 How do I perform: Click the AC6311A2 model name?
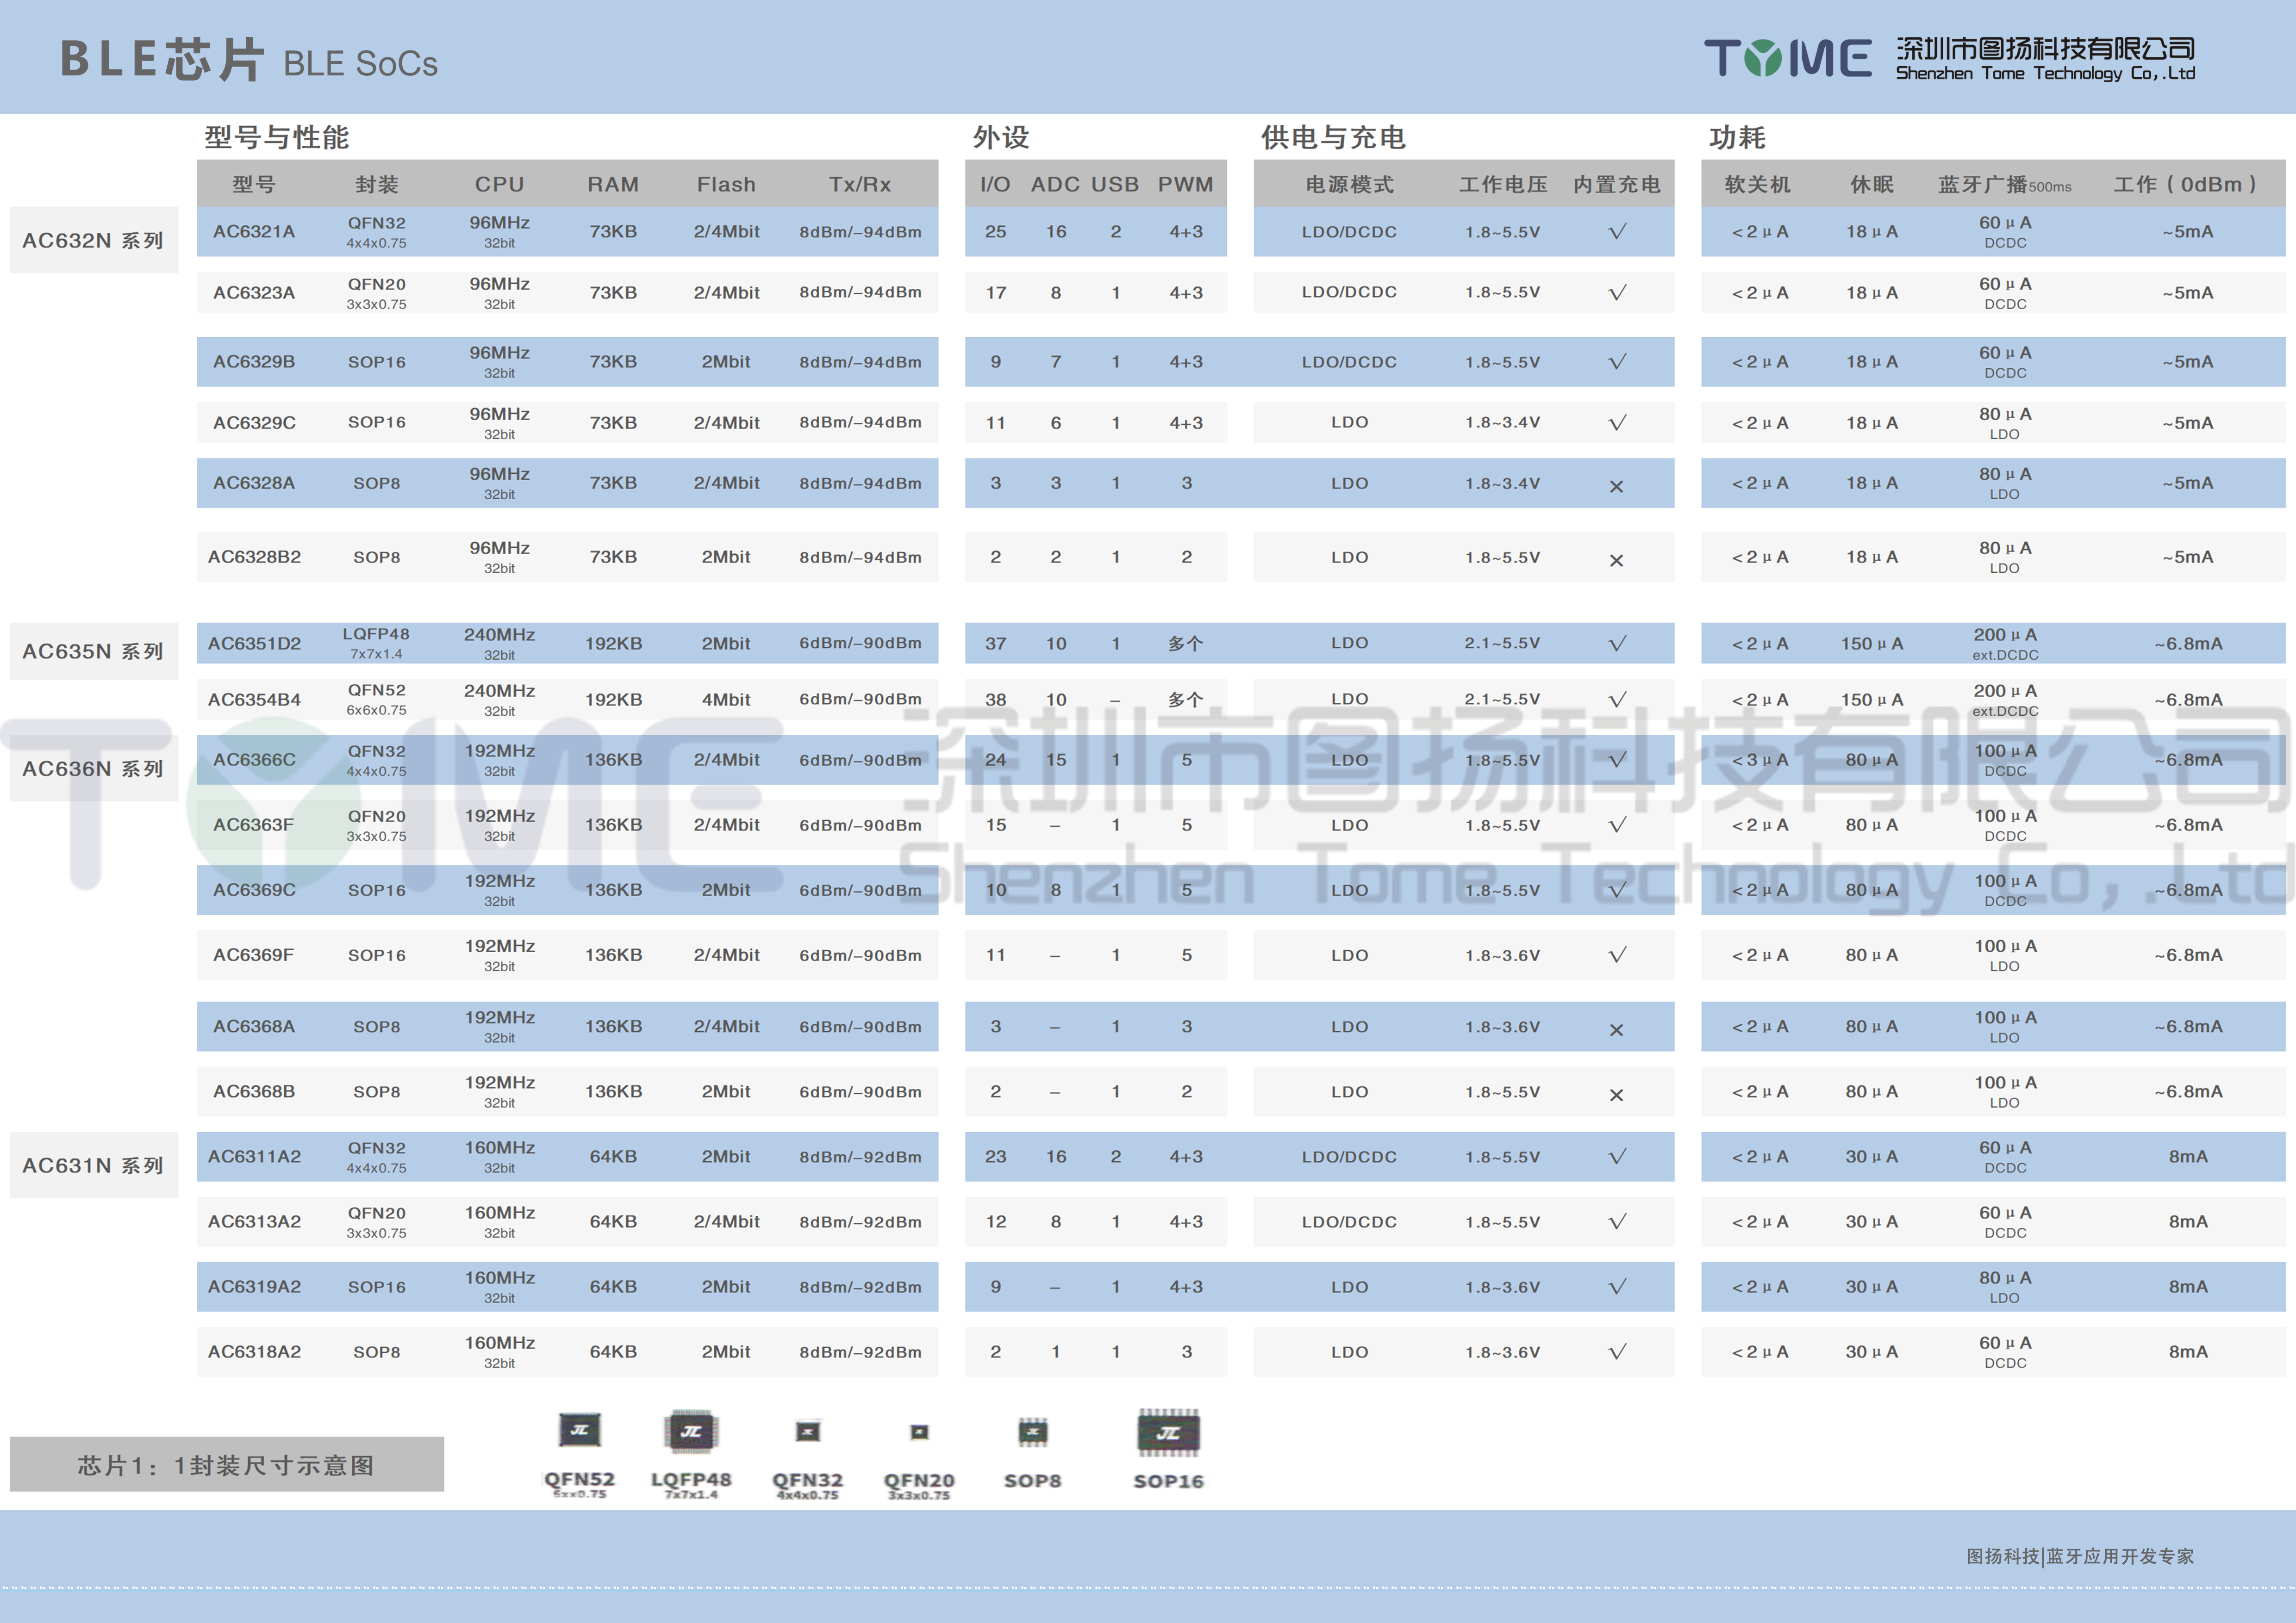click(254, 1156)
